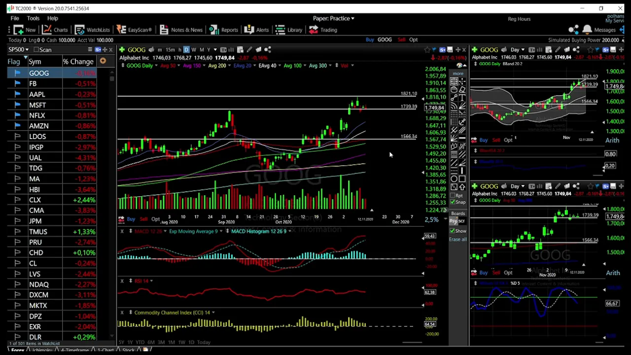Select the TMUS row in watchlist
631x355 pixels.
click(53, 232)
